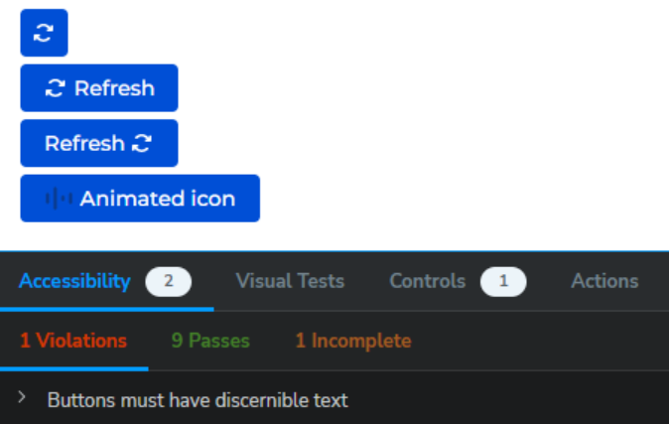
Task: Select the Buttons must have discernible text row
Action: tap(334, 400)
